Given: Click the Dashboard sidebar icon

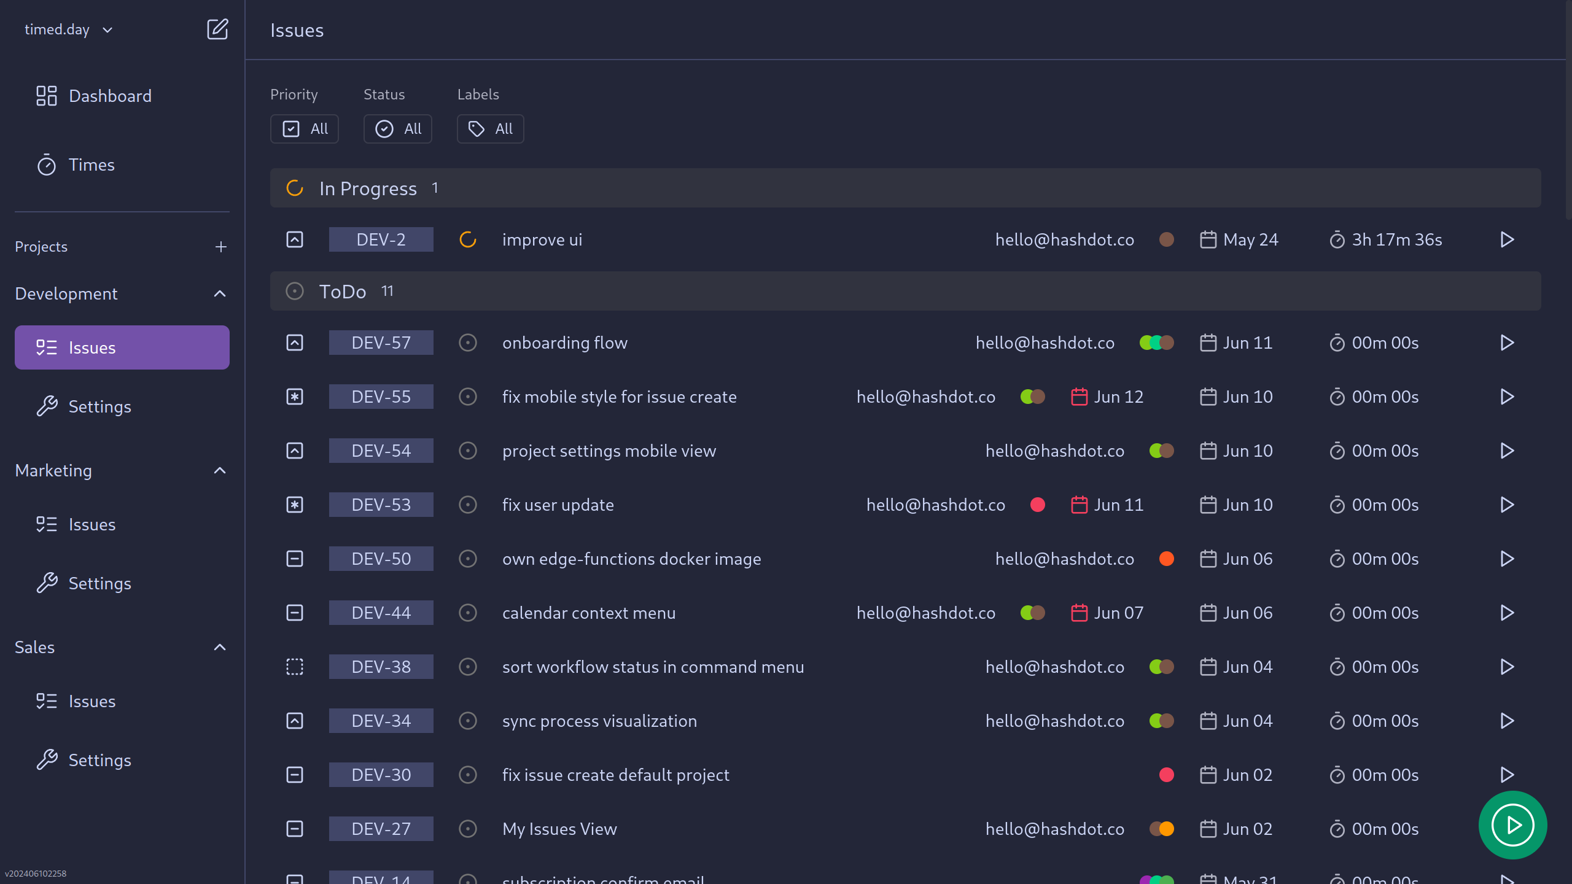Looking at the screenshot, I should pos(47,95).
